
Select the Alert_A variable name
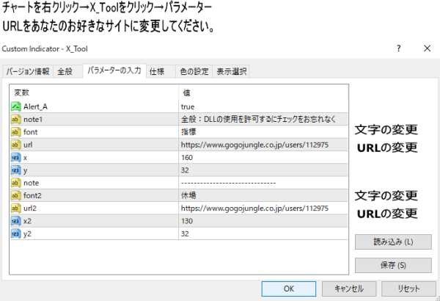coord(35,106)
